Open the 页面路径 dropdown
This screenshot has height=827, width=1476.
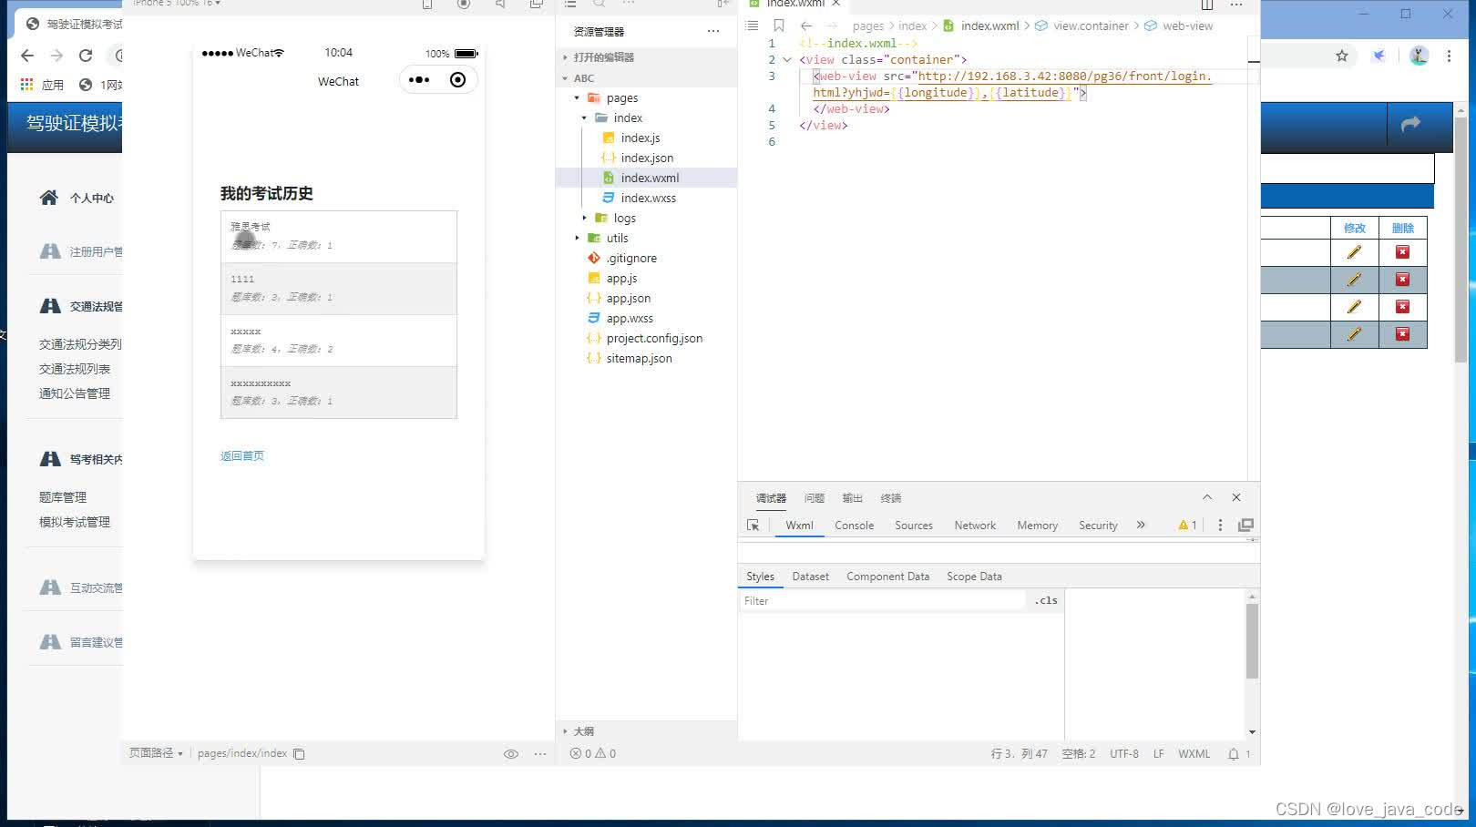pyautogui.click(x=156, y=753)
